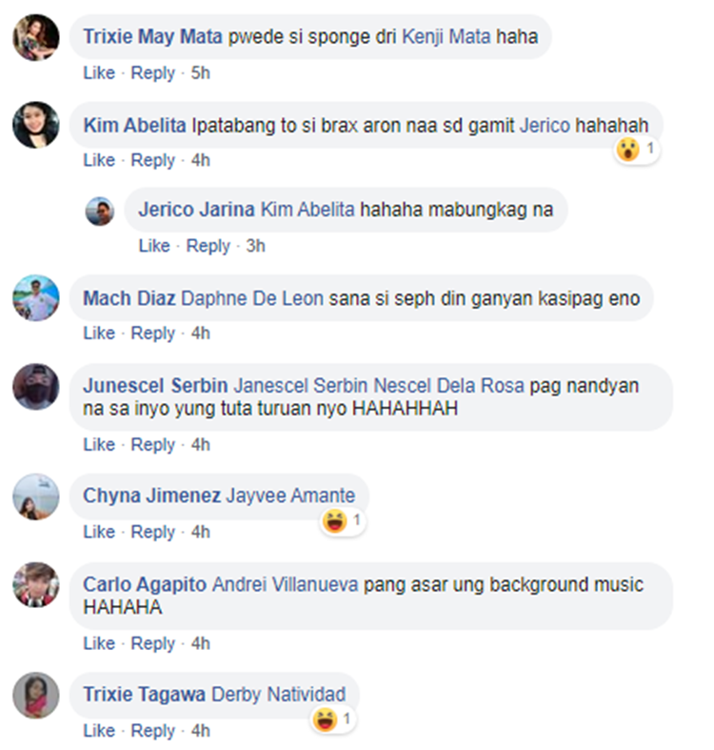Open tagged Daphne De Leon profile
Image resolution: width=714 pixels, height=750 pixels.
click(x=252, y=298)
